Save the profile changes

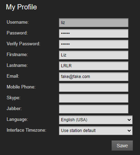[x=122, y=146]
